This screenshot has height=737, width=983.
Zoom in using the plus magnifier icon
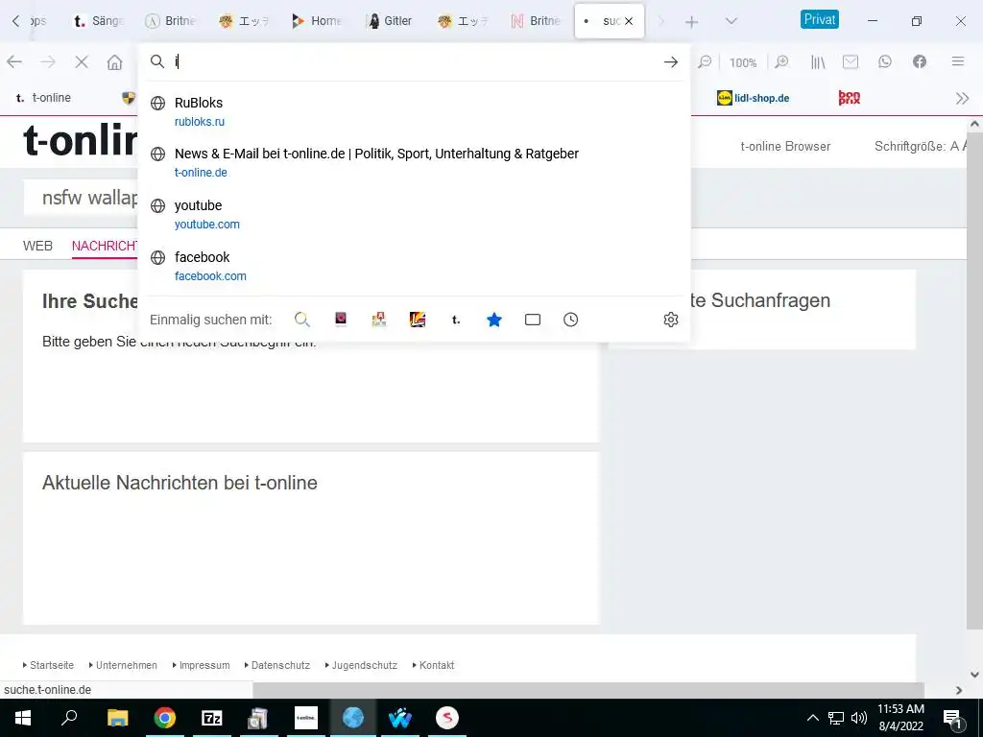coord(781,61)
